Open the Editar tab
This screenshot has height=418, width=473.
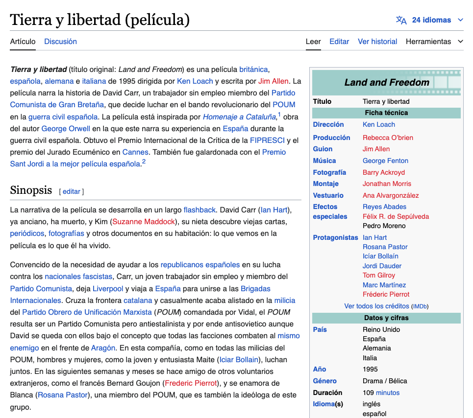[x=339, y=42]
